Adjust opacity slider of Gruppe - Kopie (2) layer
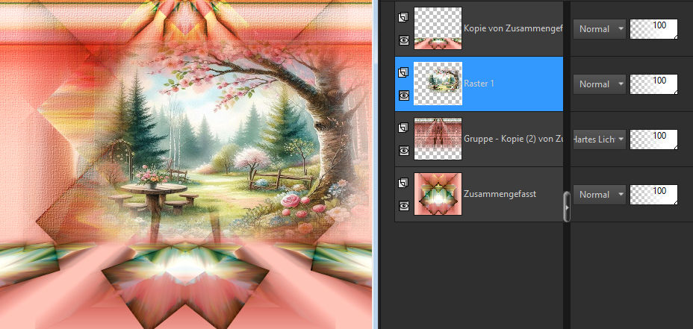693x329 pixels. coord(653,139)
